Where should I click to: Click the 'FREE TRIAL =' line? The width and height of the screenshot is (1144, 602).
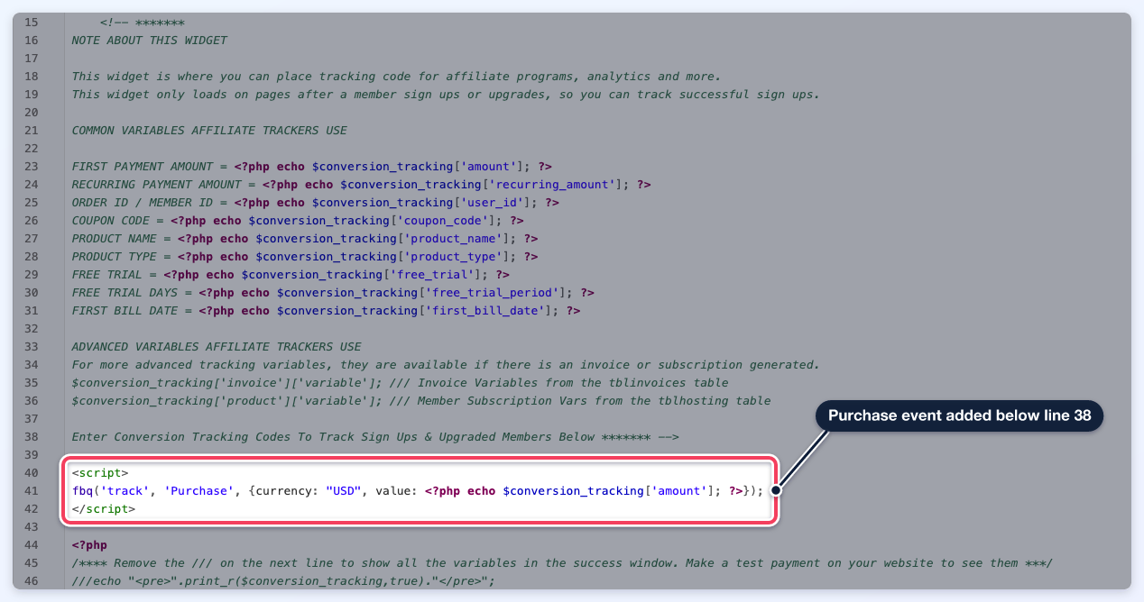point(291,275)
